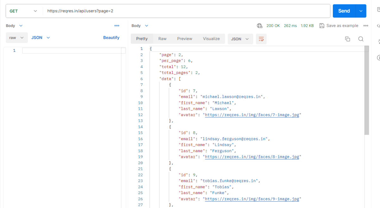Open request body more options ellipsis
The width and height of the screenshot is (380, 208).
point(117,26)
